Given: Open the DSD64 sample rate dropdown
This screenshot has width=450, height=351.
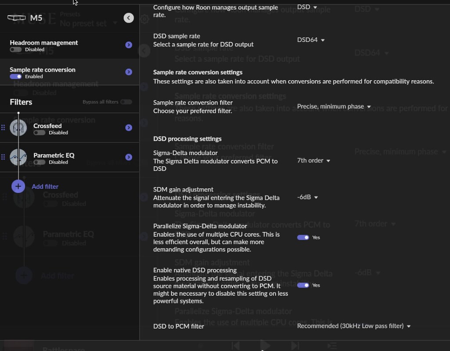Looking at the screenshot, I should pos(310,40).
